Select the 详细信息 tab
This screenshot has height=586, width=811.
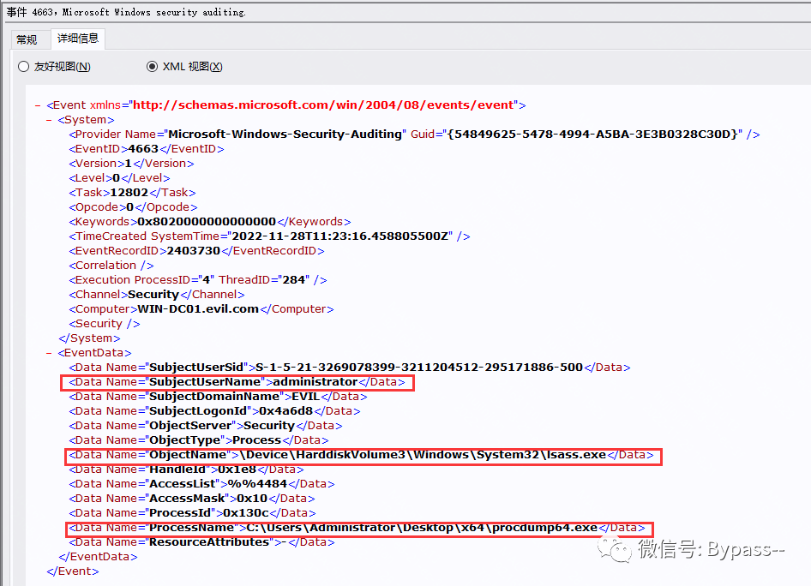coord(77,39)
